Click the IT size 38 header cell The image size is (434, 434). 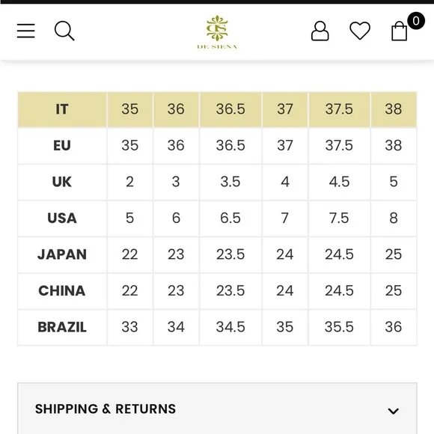394,109
